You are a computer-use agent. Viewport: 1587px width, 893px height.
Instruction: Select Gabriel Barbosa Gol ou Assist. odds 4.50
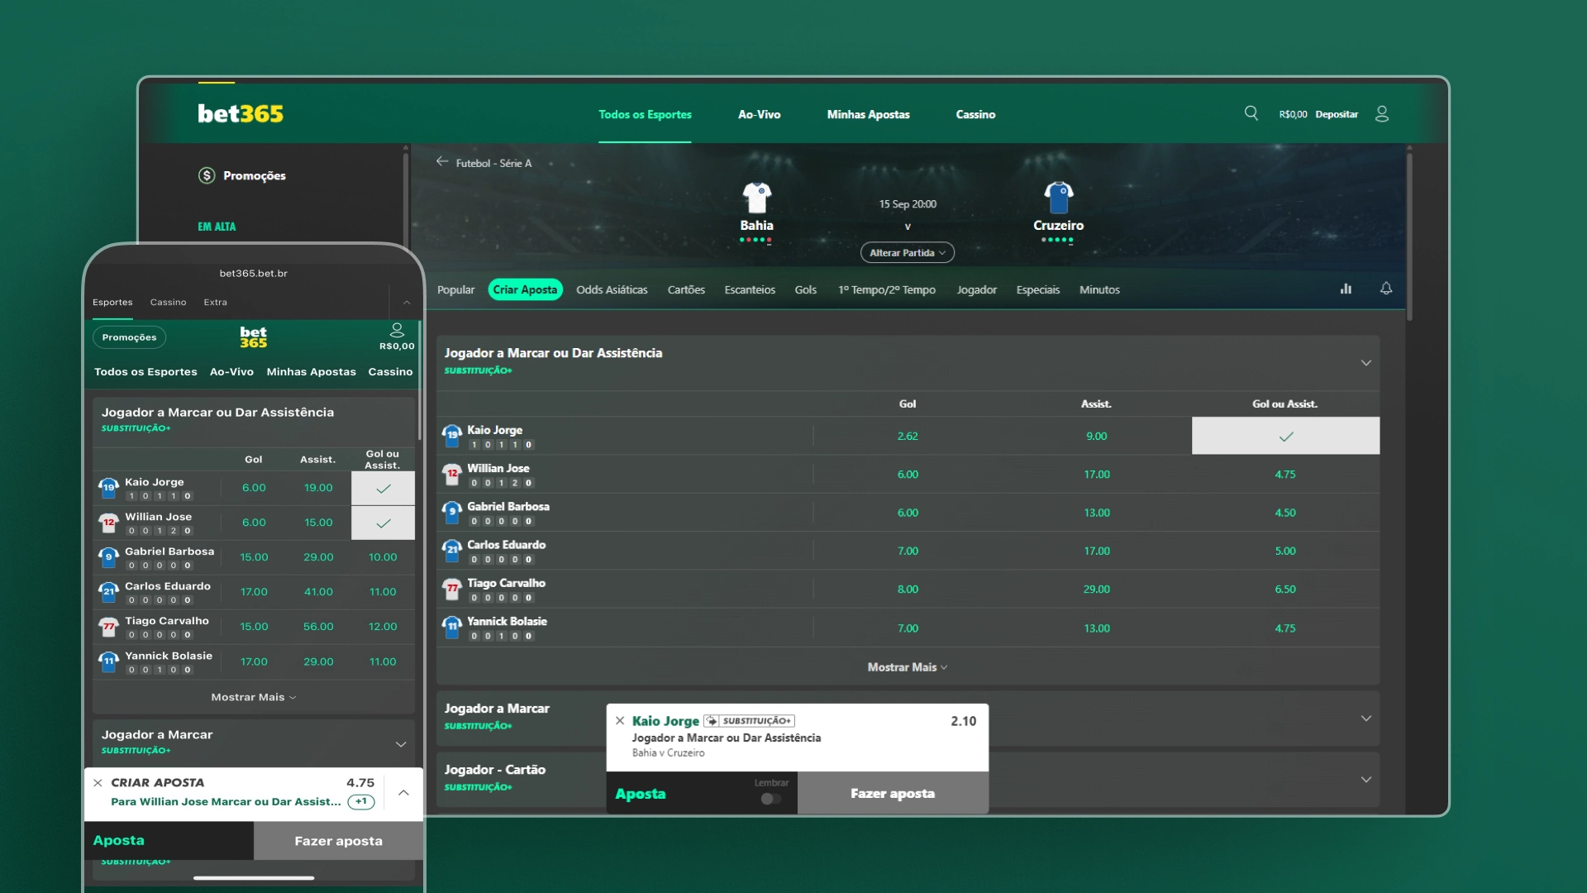pos(1285,513)
